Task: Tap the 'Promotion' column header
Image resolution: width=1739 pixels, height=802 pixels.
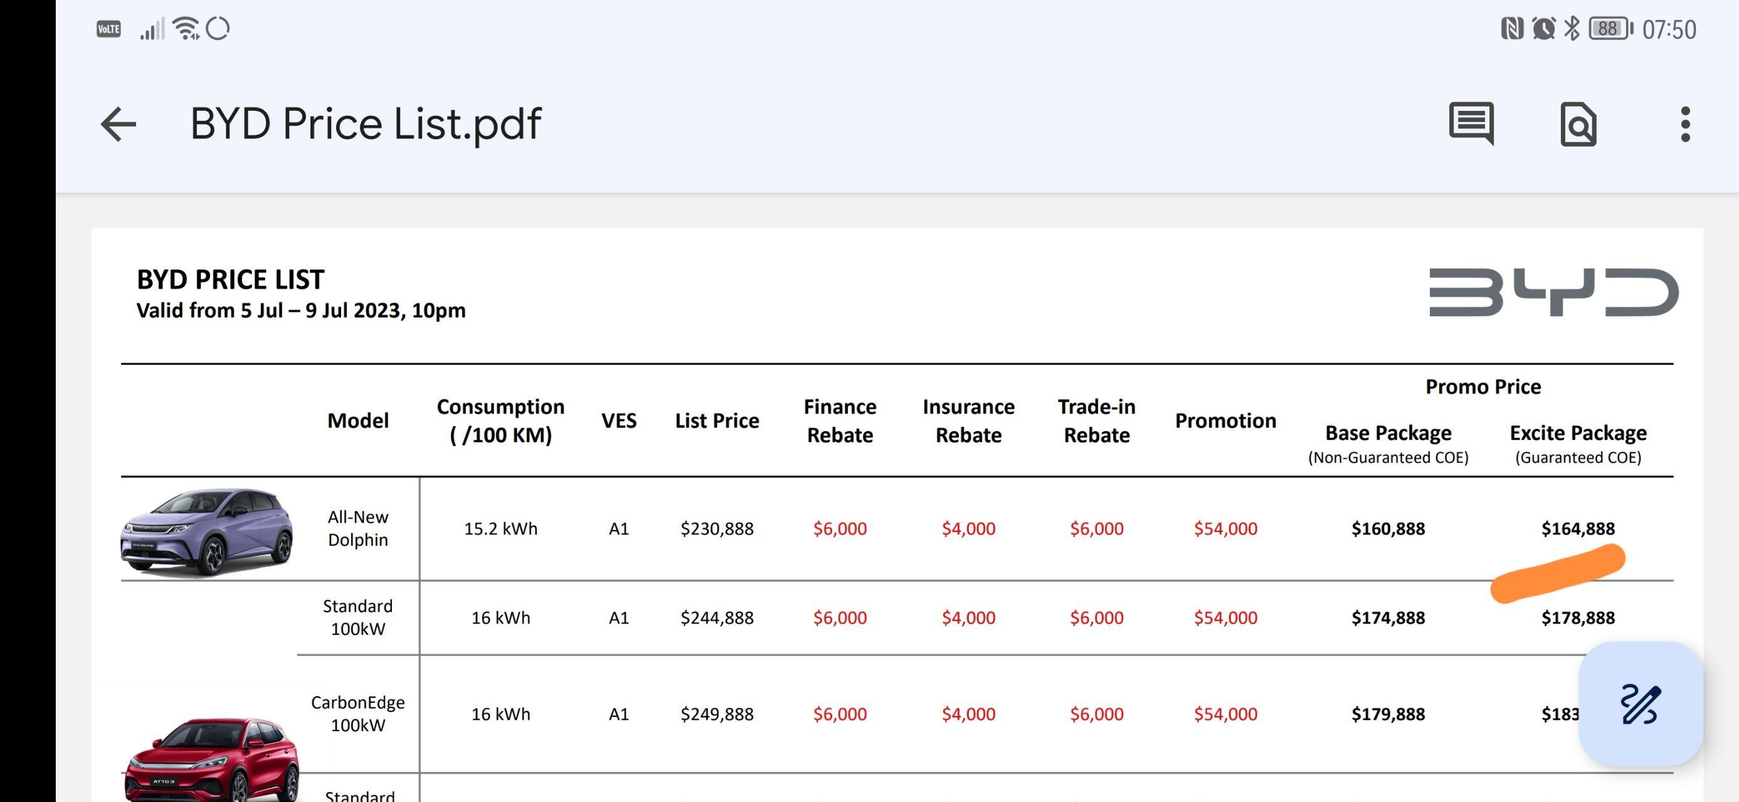Action: pyautogui.click(x=1225, y=421)
